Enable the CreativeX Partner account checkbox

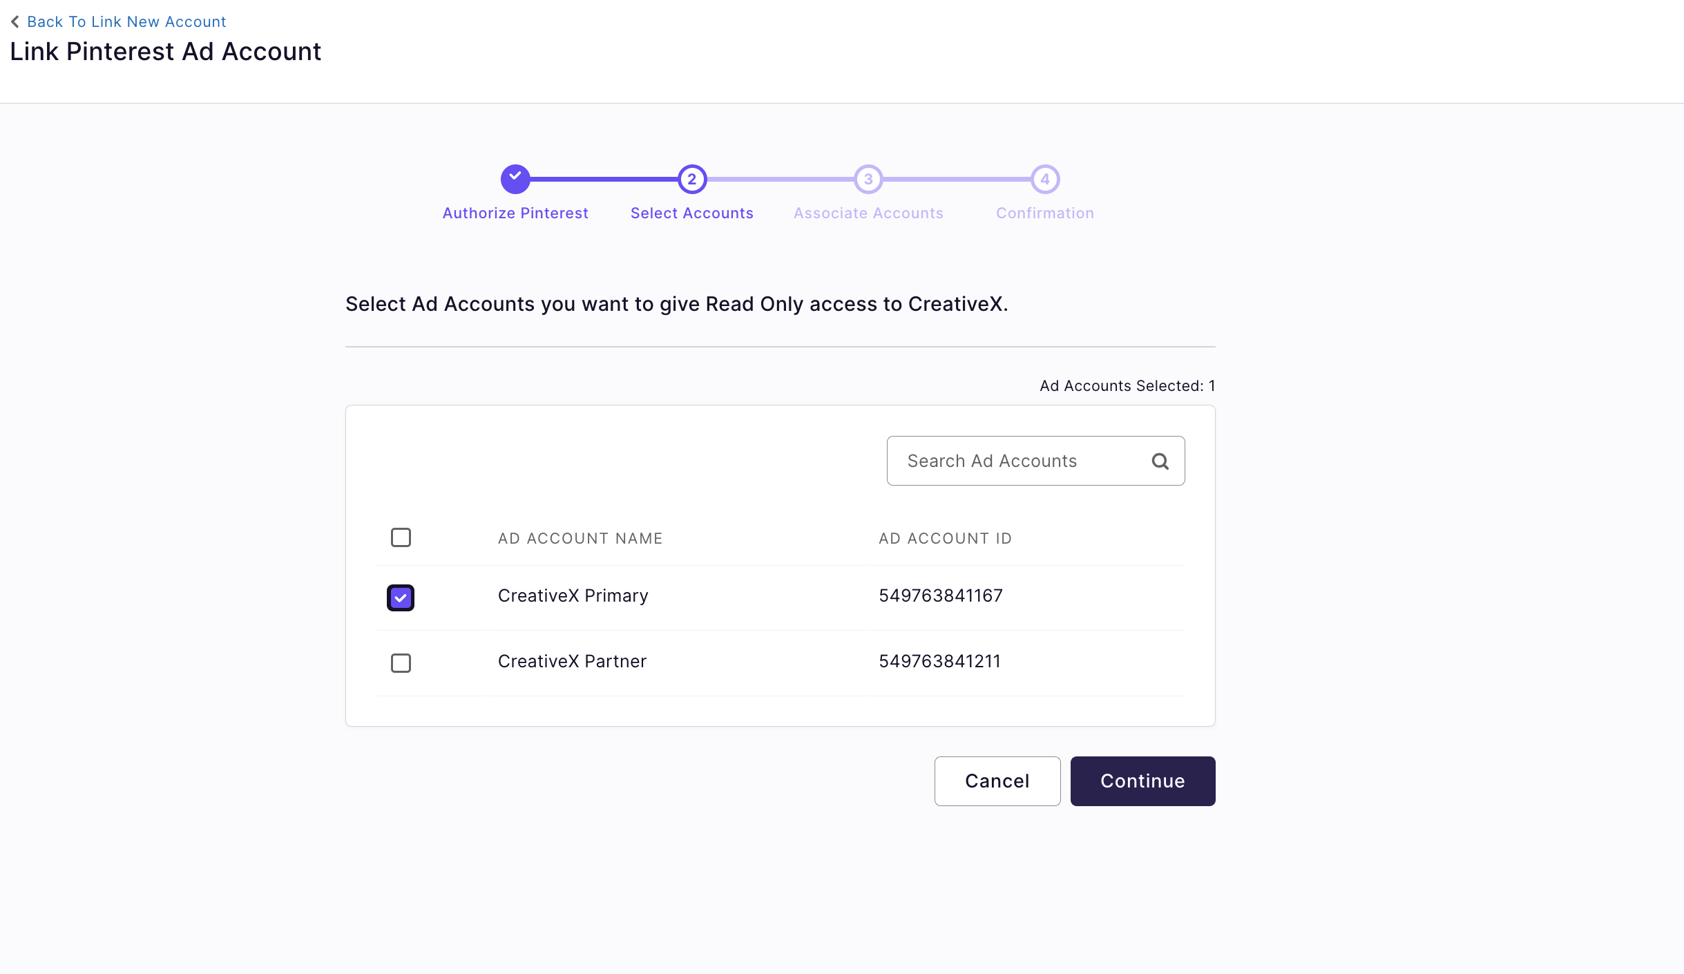click(x=401, y=663)
